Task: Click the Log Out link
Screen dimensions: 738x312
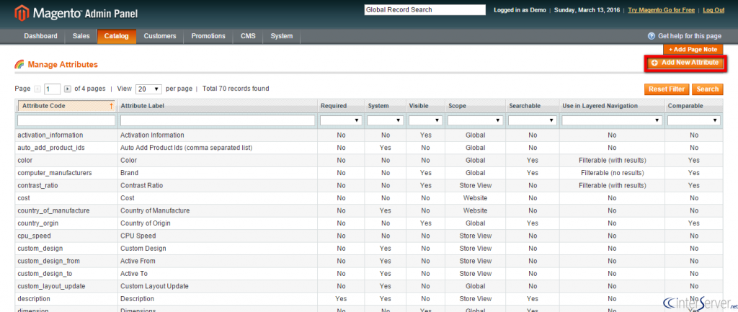Action: [x=713, y=10]
